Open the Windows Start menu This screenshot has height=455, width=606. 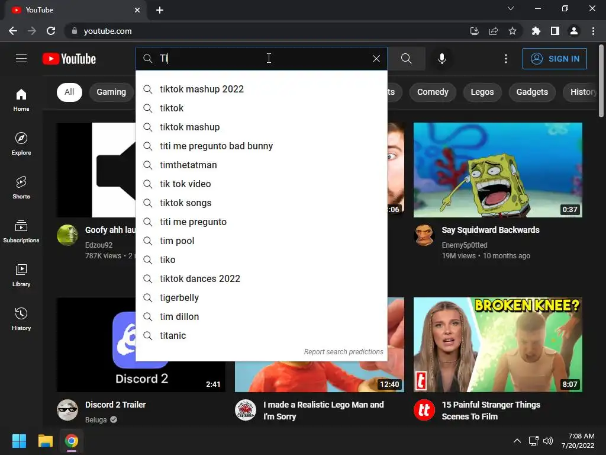19,441
